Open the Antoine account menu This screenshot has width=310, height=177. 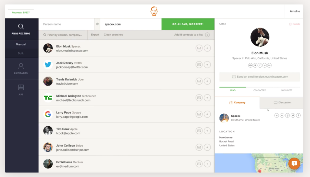point(295,11)
